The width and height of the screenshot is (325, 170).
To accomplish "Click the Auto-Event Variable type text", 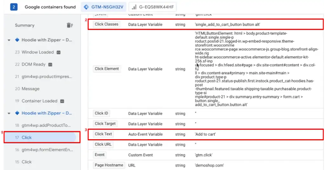I will click(145, 134).
